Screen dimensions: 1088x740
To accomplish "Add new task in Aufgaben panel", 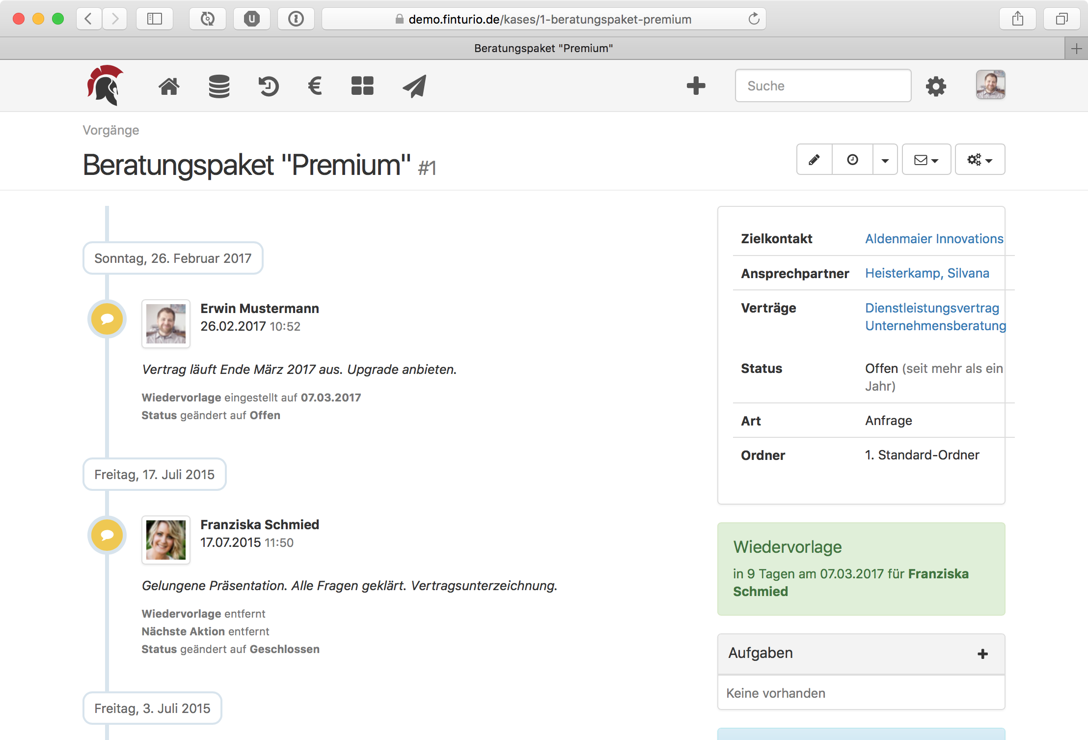I will [982, 654].
